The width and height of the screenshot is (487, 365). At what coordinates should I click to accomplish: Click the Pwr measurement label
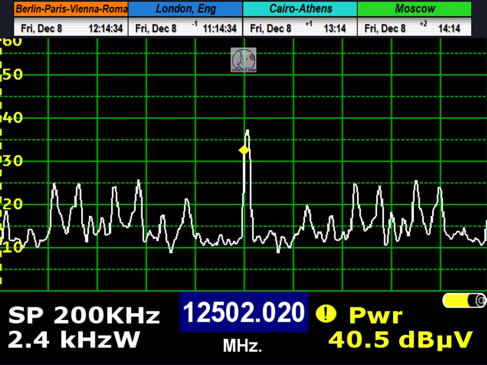pos(376,315)
